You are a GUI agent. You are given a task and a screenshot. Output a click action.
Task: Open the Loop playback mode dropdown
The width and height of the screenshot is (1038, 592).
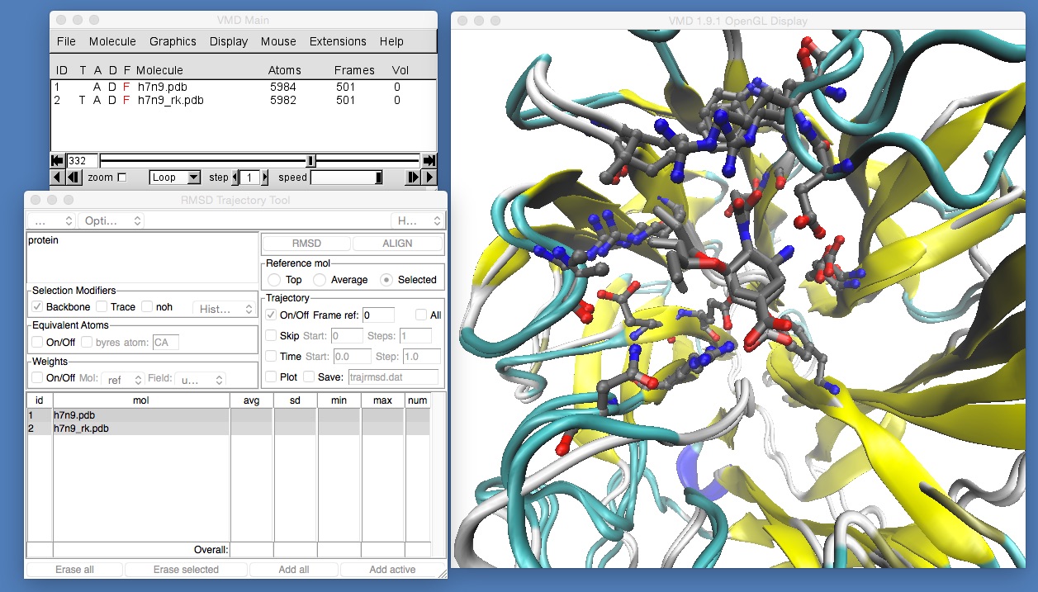pyautogui.click(x=174, y=177)
